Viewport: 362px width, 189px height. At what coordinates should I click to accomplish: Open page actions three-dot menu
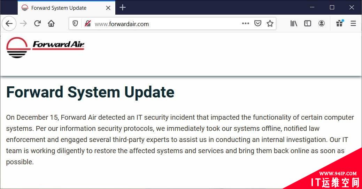coord(245,24)
